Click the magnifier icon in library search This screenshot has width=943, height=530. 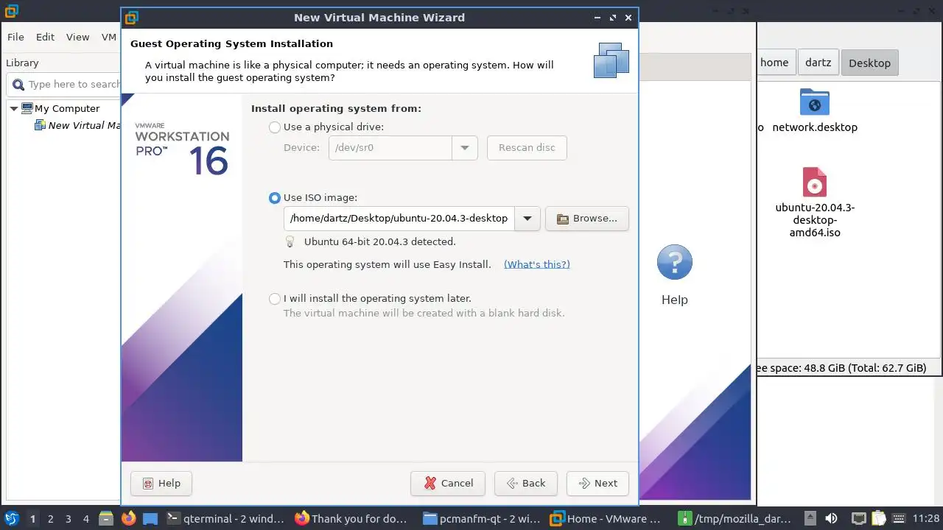click(18, 85)
